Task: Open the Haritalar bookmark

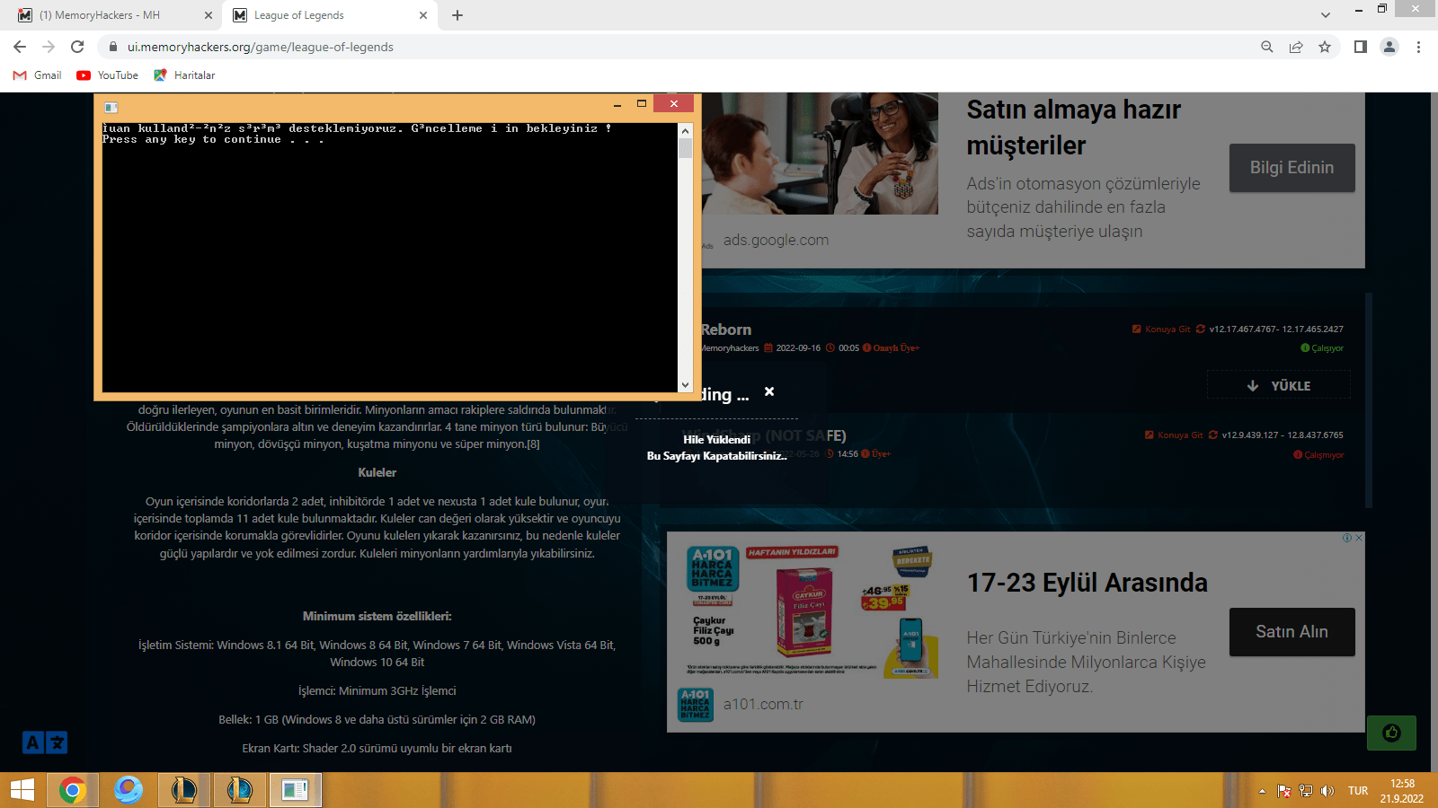Action: pyautogui.click(x=184, y=75)
